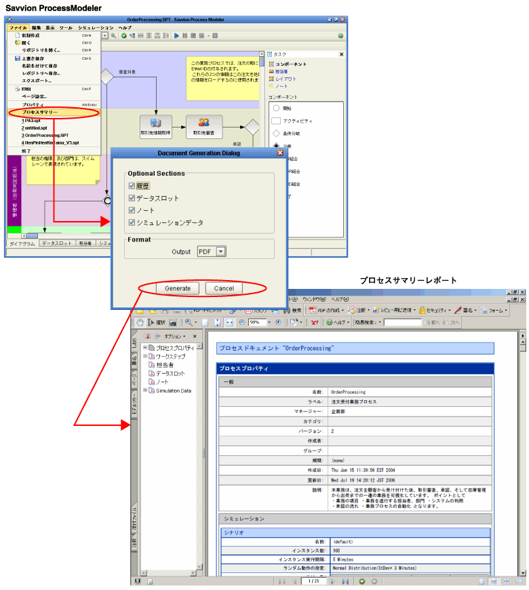Click in the 簡易検索 search field
Image resolution: width=529 pixels, height=590 pixels.
click(403, 323)
